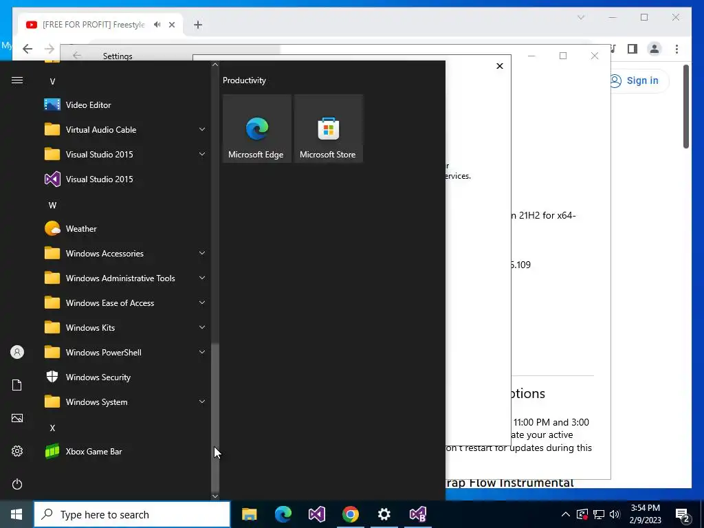Switch to Google Chrome on the taskbar
This screenshot has width=704, height=528.
point(350,514)
